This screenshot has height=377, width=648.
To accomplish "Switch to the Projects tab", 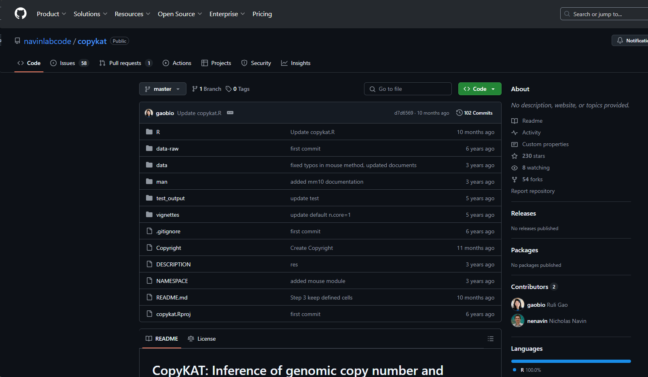I will (x=216, y=63).
